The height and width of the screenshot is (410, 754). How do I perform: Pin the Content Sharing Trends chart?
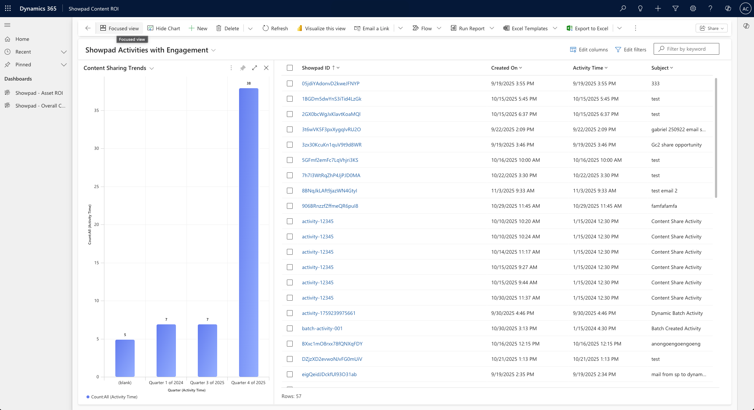(243, 68)
